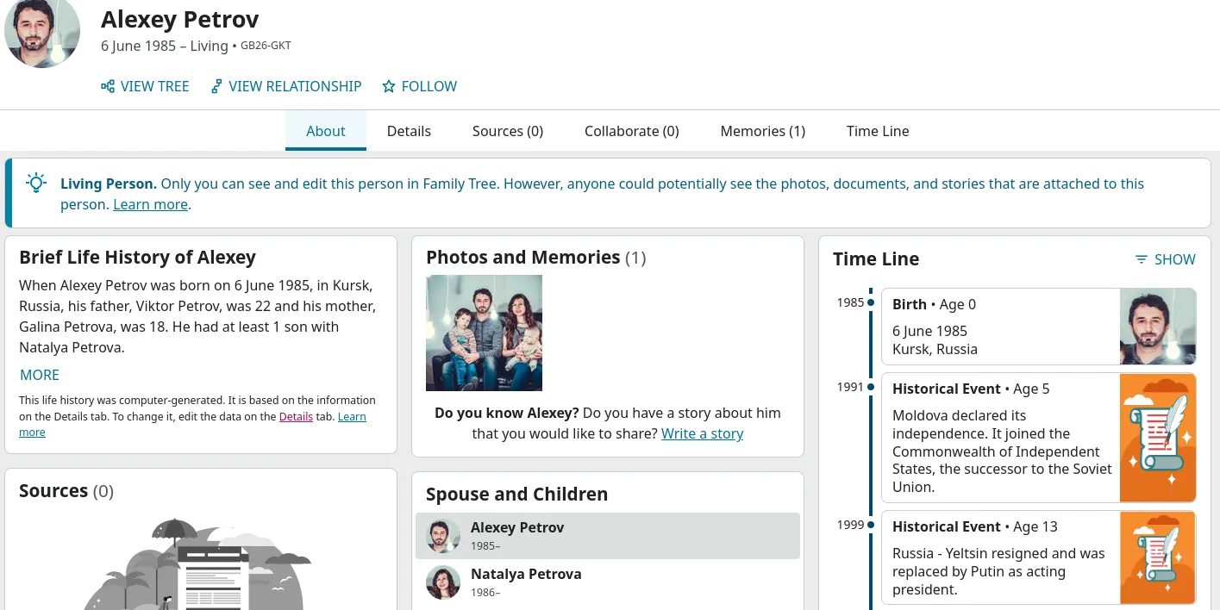Expand the life history using MORE
The width and height of the screenshot is (1220, 610).
[39, 375]
